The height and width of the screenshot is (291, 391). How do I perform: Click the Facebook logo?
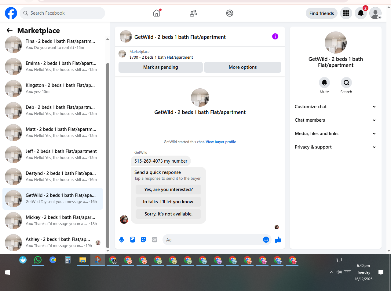tap(11, 13)
